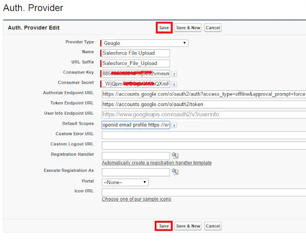Image resolution: width=306 pixels, height=248 pixels.
Task: Click the Default Scopes info icon
Action: (174, 125)
